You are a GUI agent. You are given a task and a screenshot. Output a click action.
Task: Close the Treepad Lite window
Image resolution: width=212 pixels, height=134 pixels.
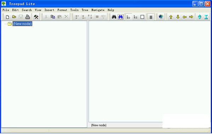click(x=207, y=4)
